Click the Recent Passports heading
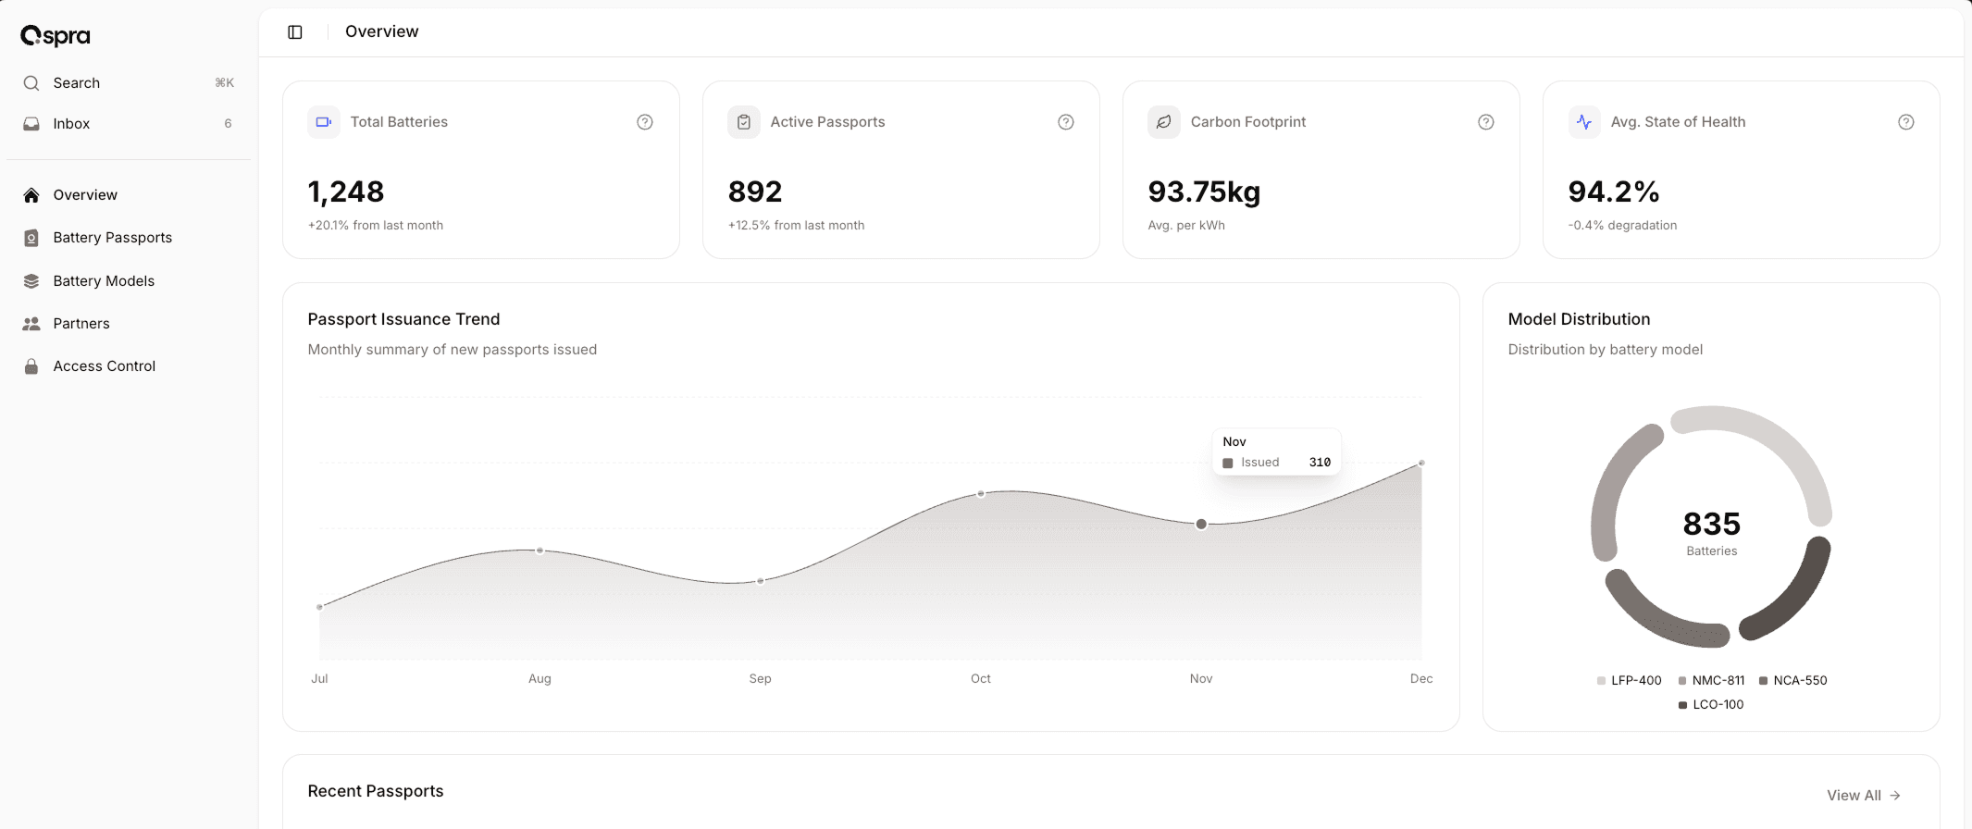Image resolution: width=1972 pixels, height=829 pixels. point(376,791)
